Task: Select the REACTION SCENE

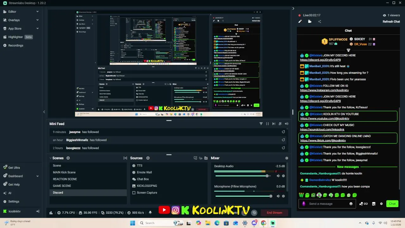Action: point(88,179)
